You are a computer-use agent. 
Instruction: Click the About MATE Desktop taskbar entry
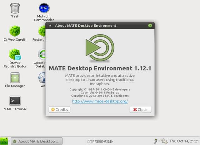(x=37, y=141)
